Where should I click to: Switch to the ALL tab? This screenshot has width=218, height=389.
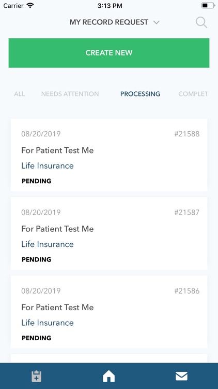pyautogui.click(x=19, y=94)
